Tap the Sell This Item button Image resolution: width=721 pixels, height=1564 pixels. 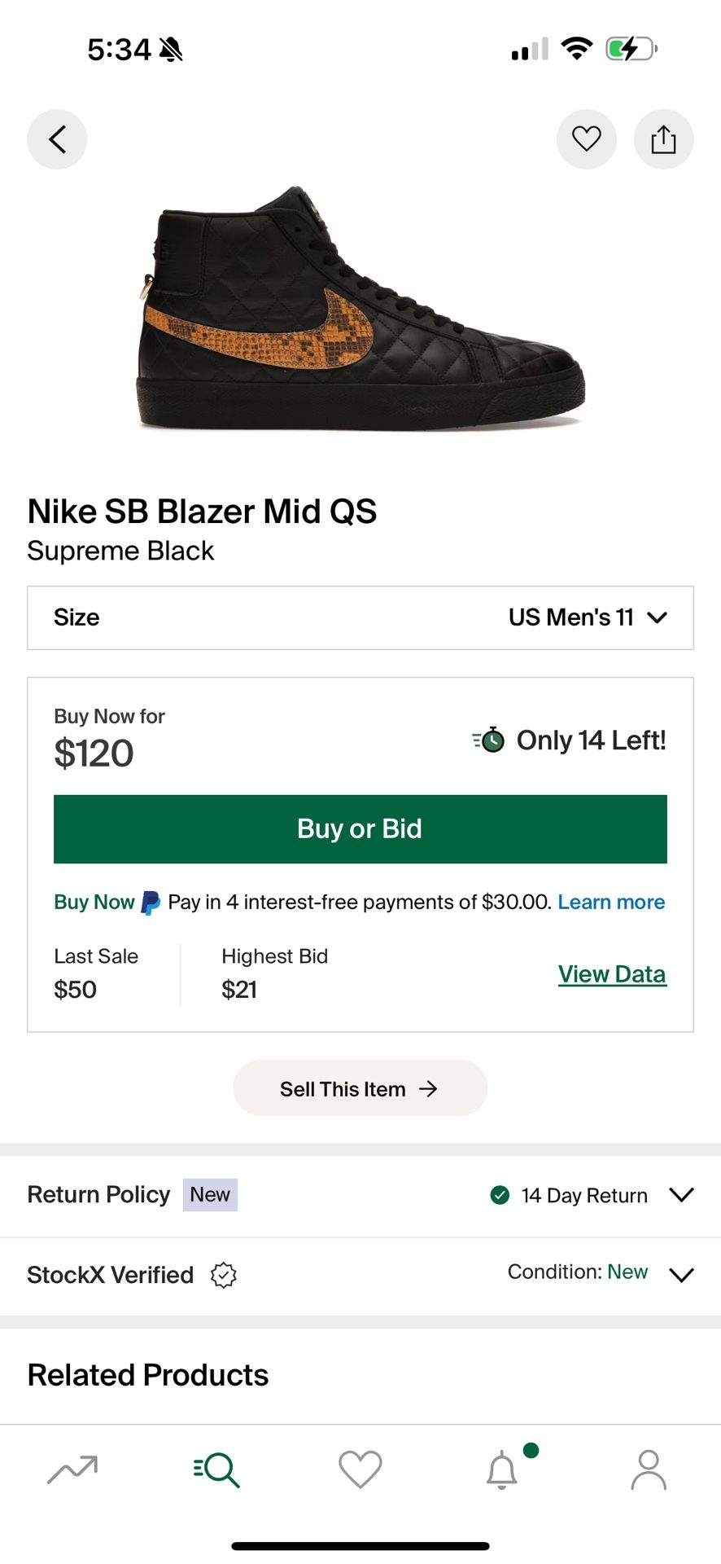point(360,1087)
